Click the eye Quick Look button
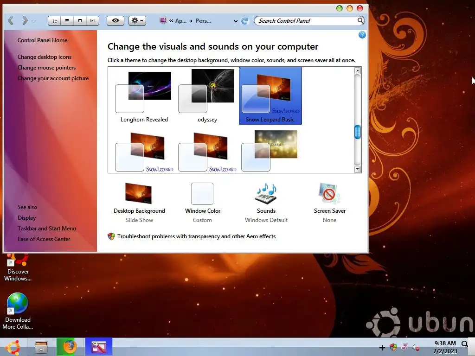 tap(116, 20)
